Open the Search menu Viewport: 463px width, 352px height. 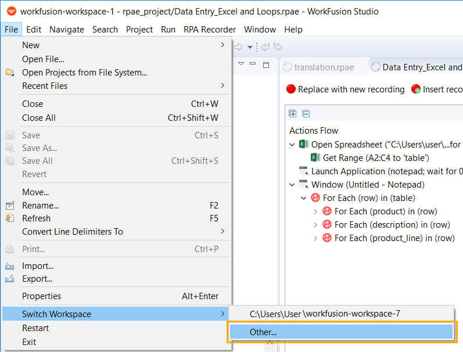point(105,30)
